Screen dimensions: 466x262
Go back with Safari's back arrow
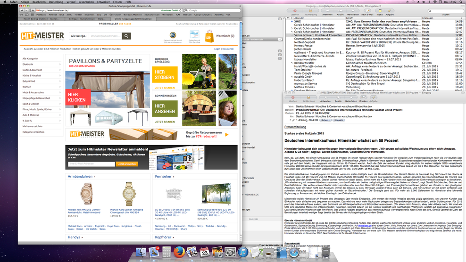tap(22, 10)
